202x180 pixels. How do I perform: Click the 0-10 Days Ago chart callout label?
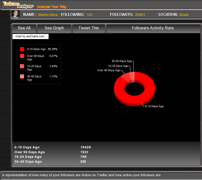pyautogui.click(x=154, y=106)
